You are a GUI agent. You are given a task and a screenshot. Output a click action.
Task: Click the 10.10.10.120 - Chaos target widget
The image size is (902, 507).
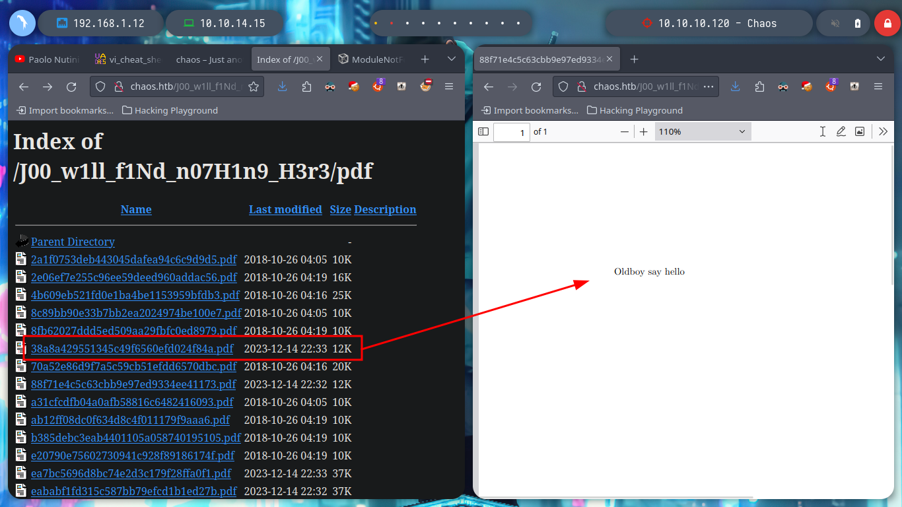709,23
